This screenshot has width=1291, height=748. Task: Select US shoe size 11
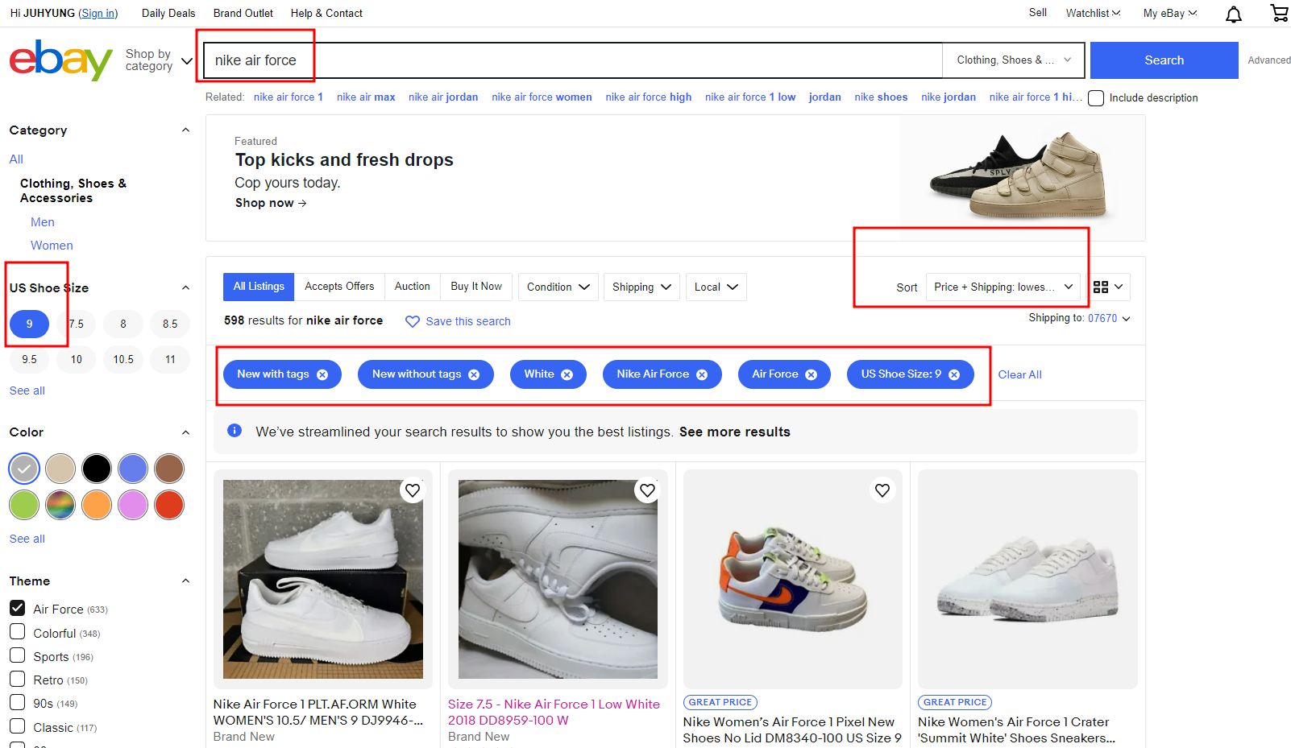point(170,359)
